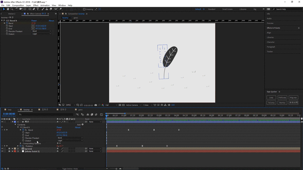The width and height of the screenshot is (303, 170).
Task: Collapse the CC Bend It effect in Effect Controls
Action: coord(2,20)
